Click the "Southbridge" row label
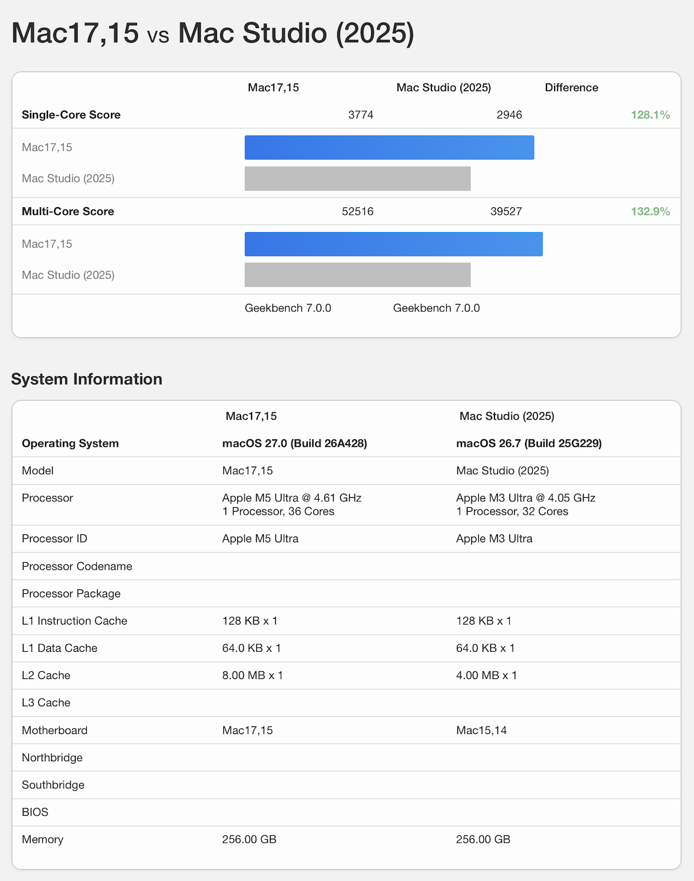694x881 pixels. coord(53,784)
